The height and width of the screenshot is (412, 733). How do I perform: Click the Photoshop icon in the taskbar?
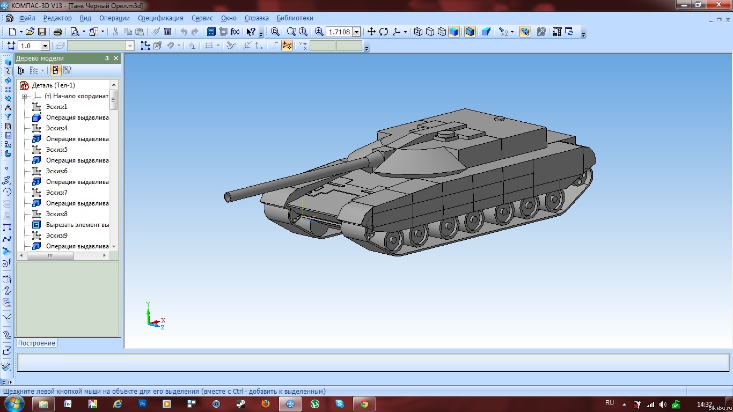tap(143, 404)
